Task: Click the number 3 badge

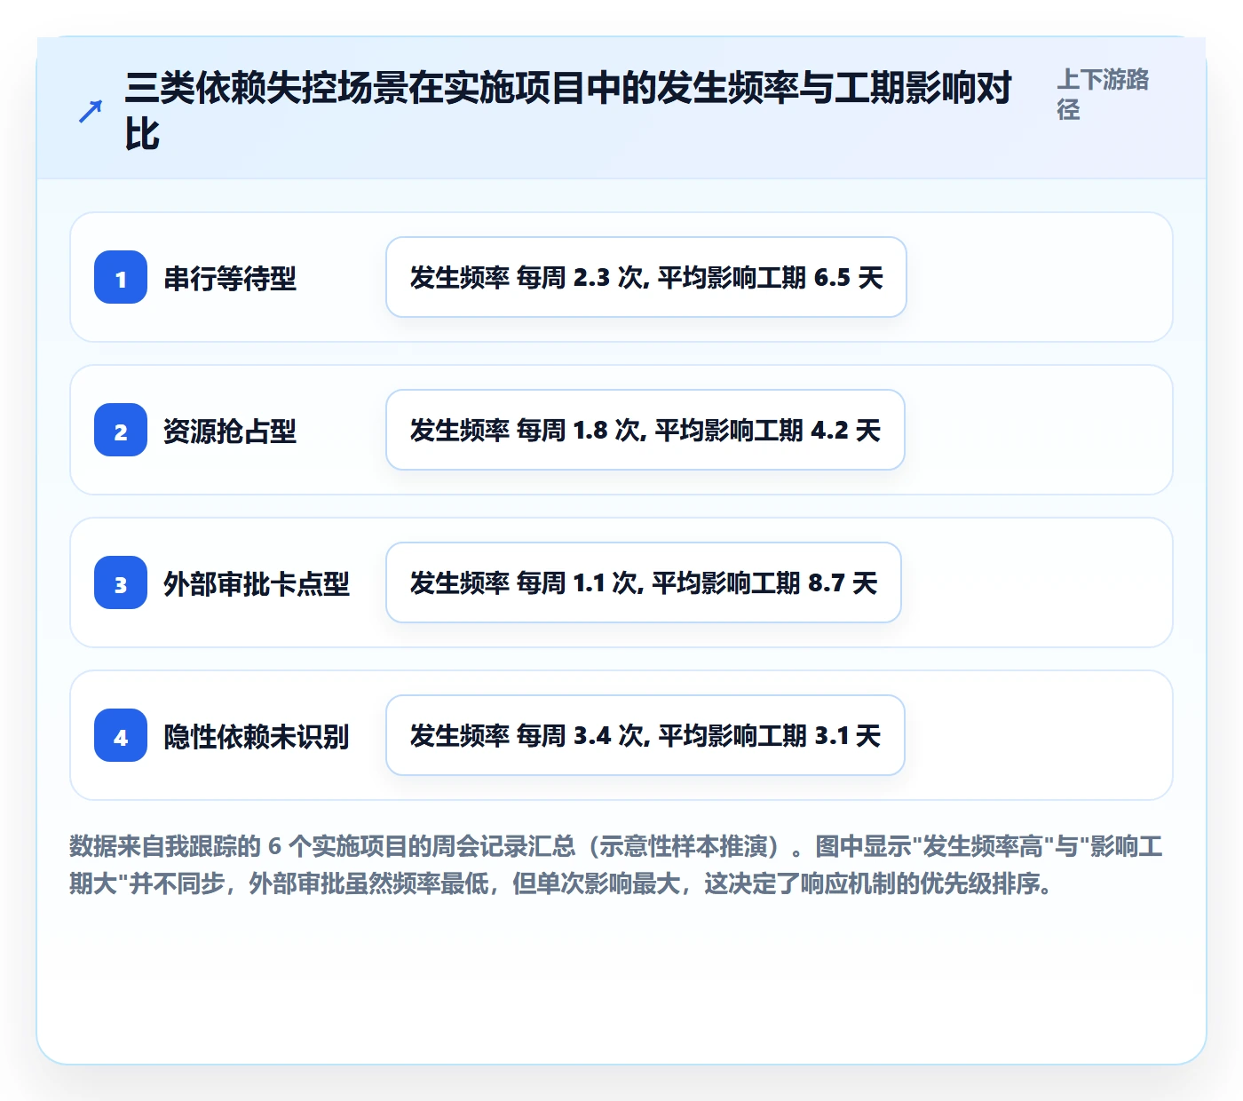Action: 121,582
